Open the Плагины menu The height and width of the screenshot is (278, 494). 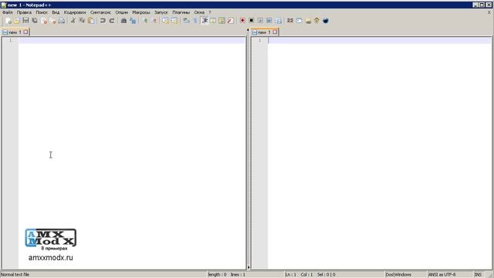[x=181, y=12]
